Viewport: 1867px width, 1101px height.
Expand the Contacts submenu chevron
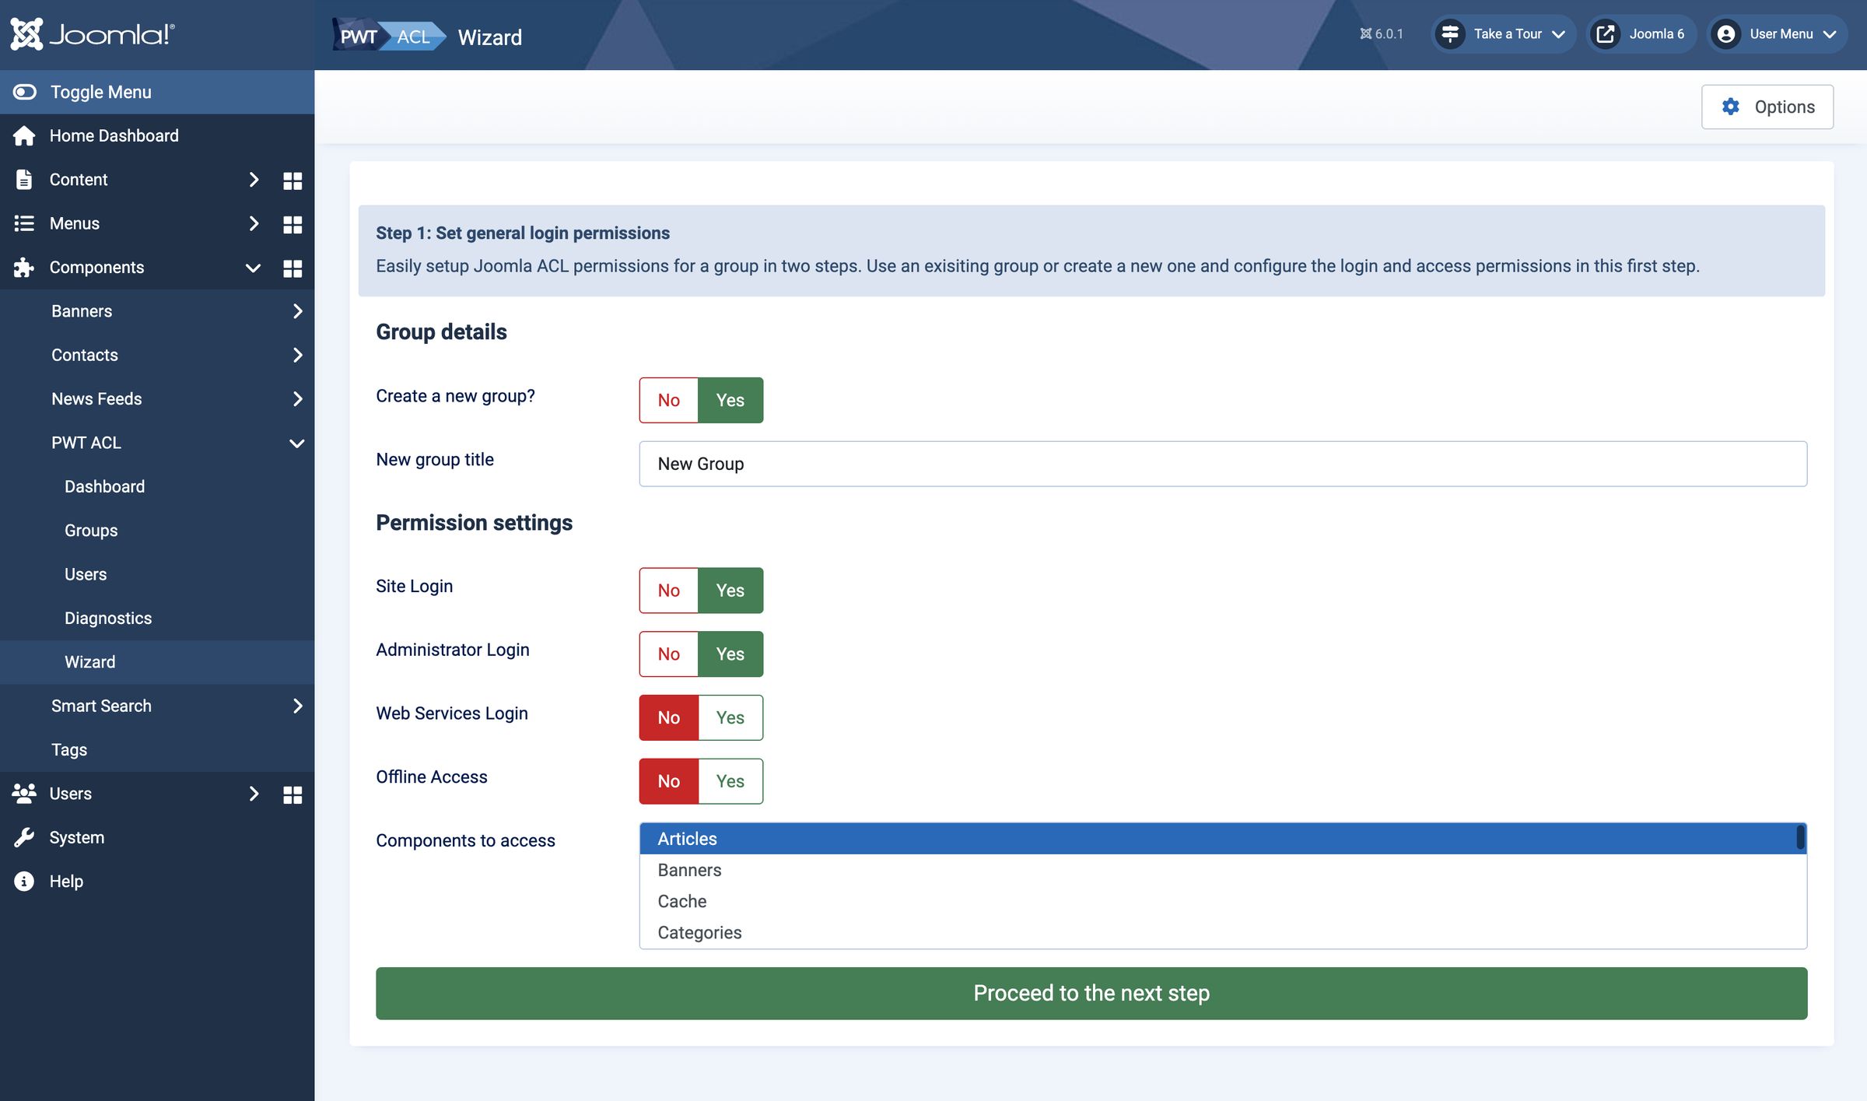298,355
